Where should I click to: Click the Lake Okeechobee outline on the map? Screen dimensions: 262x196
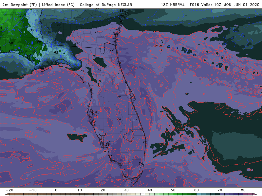click(128, 135)
